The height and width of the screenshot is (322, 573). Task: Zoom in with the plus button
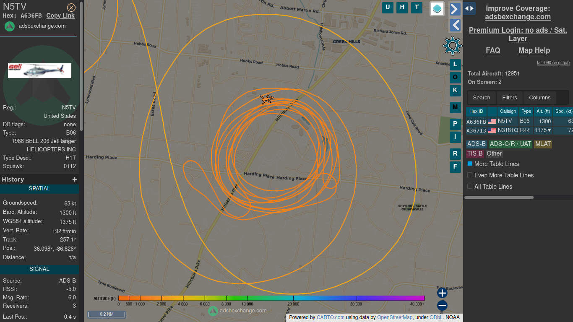coord(442,293)
